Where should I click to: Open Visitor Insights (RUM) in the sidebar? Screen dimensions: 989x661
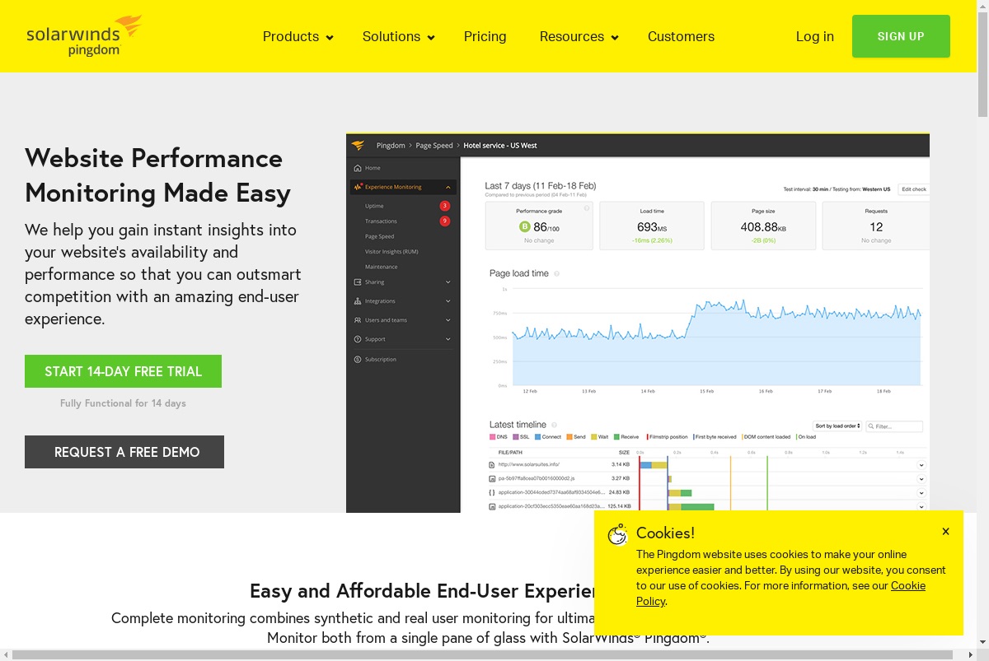click(391, 251)
